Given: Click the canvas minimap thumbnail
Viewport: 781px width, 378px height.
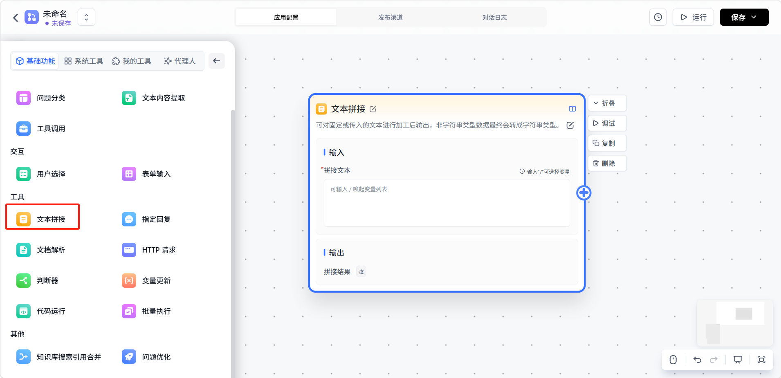Looking at the screenshot, I should pyautogui.click(x=734, y=323).
